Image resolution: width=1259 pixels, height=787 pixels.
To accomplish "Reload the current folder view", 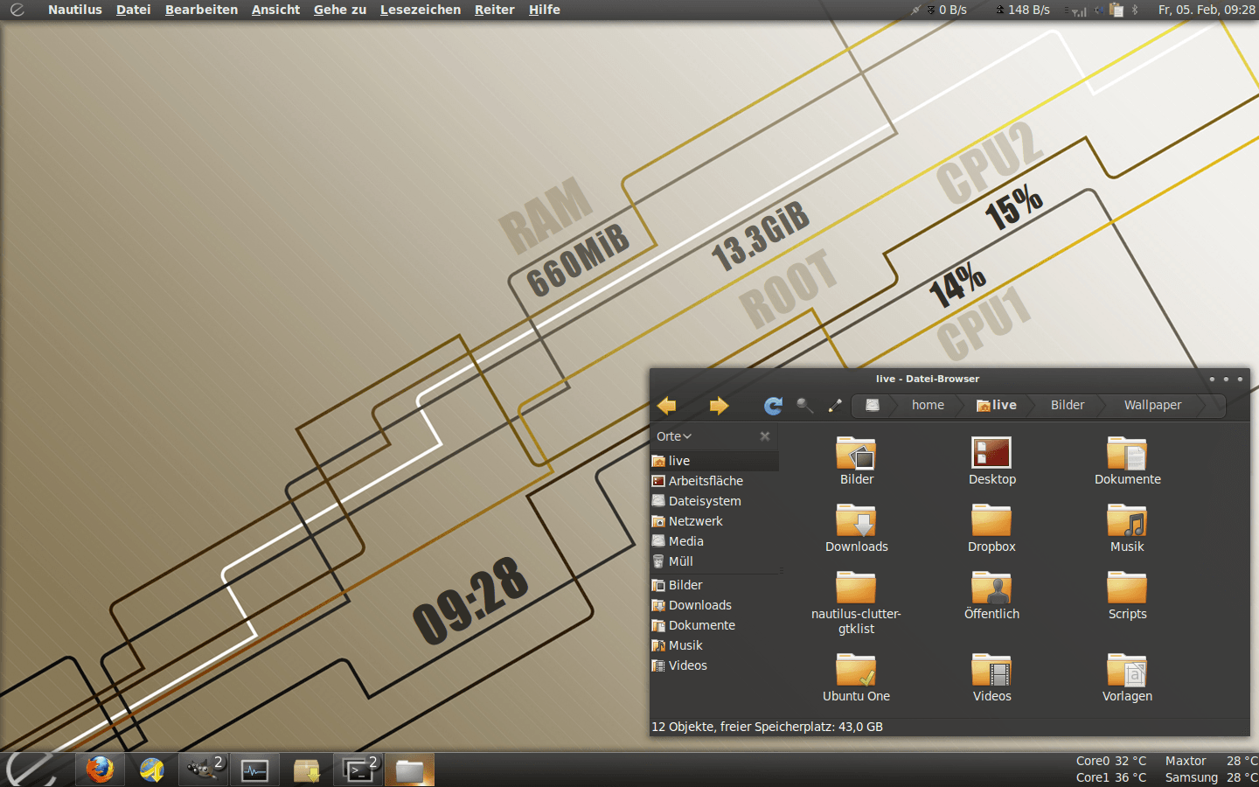I will 773,406.
